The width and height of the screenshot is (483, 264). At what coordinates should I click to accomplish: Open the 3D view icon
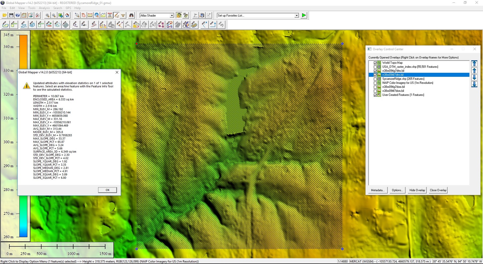click(186, 15)
